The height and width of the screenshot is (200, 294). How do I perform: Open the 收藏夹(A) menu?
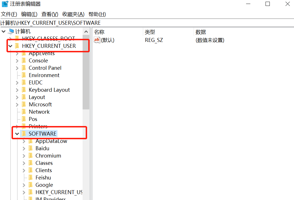[73, 14]
